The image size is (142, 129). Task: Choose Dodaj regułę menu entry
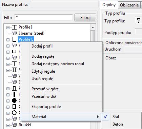click(x=61, y=56)
